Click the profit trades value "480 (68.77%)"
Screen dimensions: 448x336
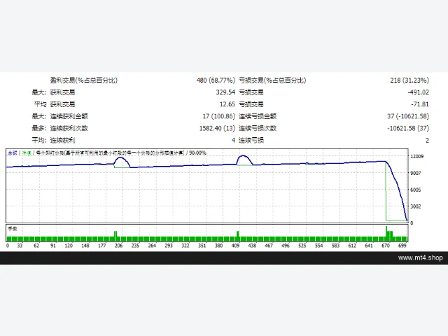click(x=216, y=80)
